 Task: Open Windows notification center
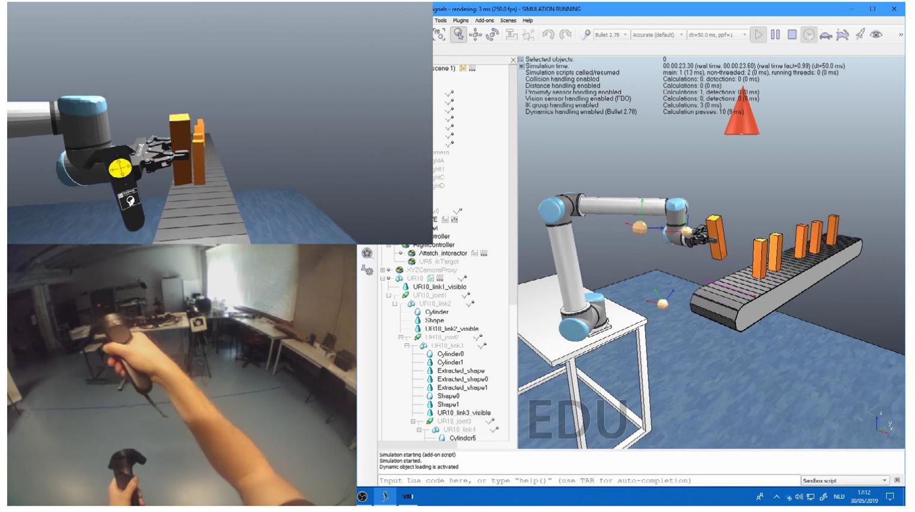pyautogui.click(x=890, y=496)
